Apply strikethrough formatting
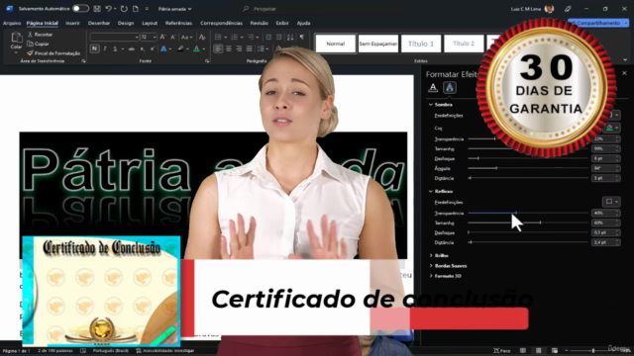This screenshot has height=356, width=634. click(131, 48)
